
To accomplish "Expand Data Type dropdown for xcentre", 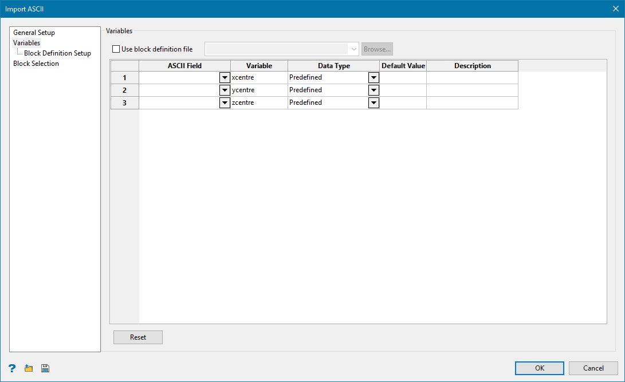I will (374, 77).
